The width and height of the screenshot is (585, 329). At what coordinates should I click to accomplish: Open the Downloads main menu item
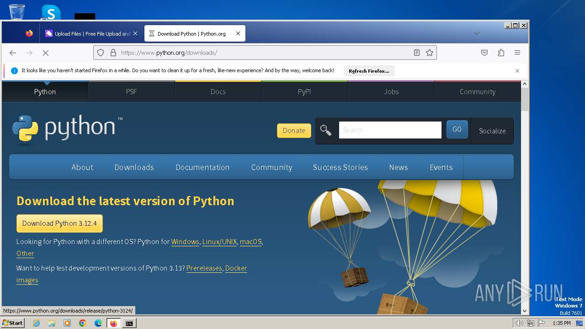coord(134,167)
